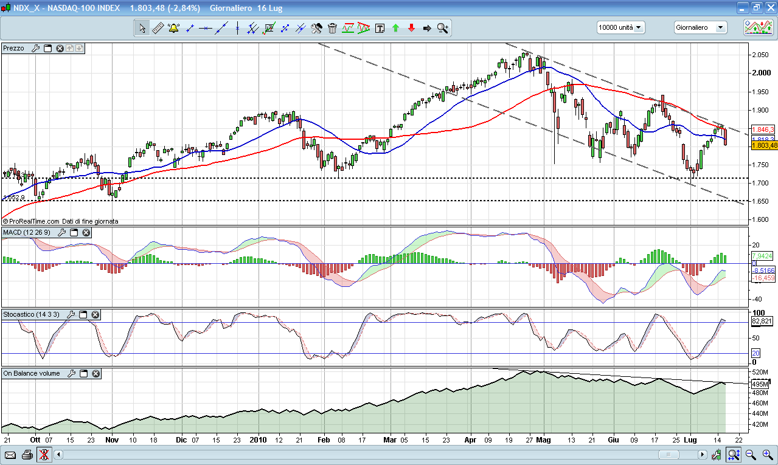
Task: Pick the ruler measurement tool
Action: point(158,28)
